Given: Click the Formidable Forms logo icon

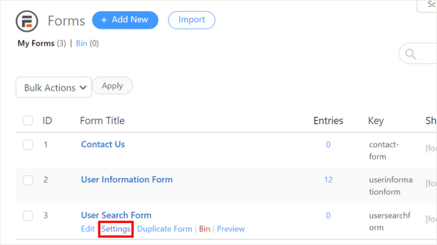Looking at the screenshot, I should click(x=27, y=21).
